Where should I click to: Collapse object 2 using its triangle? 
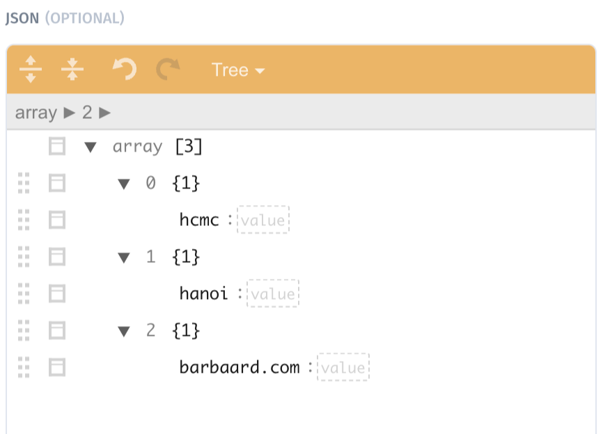(x=124, y=330)
